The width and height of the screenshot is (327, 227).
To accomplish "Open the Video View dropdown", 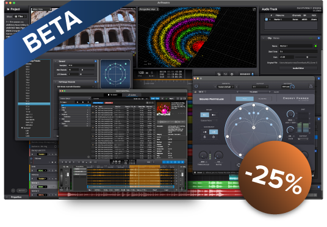I will tap(41, 9).
